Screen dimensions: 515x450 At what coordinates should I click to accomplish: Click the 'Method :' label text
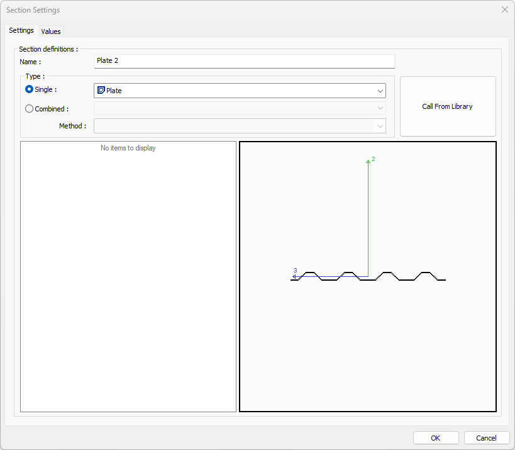pyautogui.click(x=72, y=126)
